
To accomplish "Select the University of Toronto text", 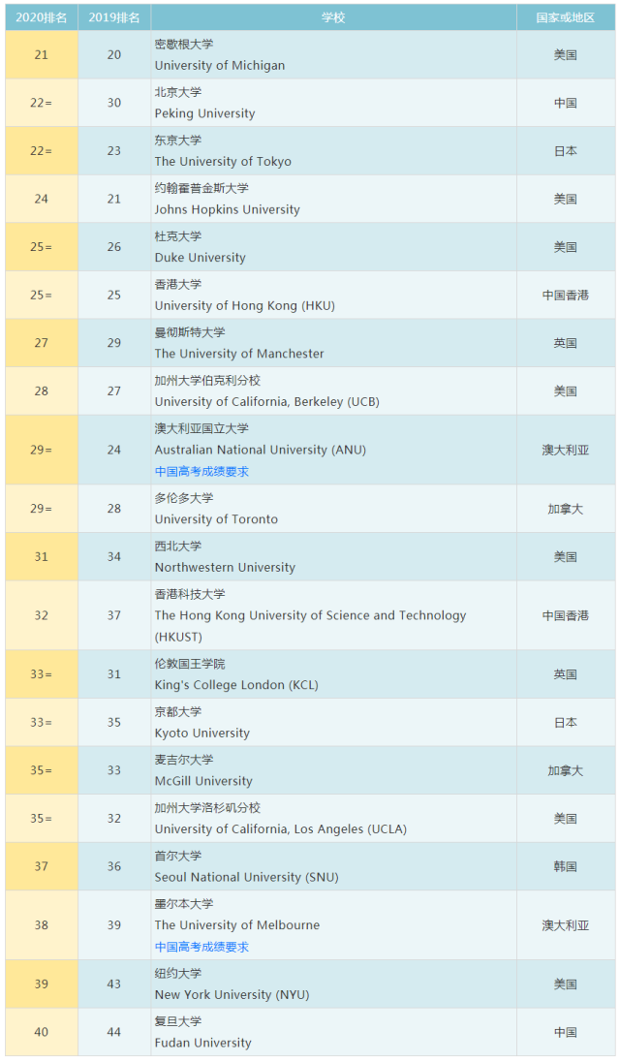I will tap(216, 519).
